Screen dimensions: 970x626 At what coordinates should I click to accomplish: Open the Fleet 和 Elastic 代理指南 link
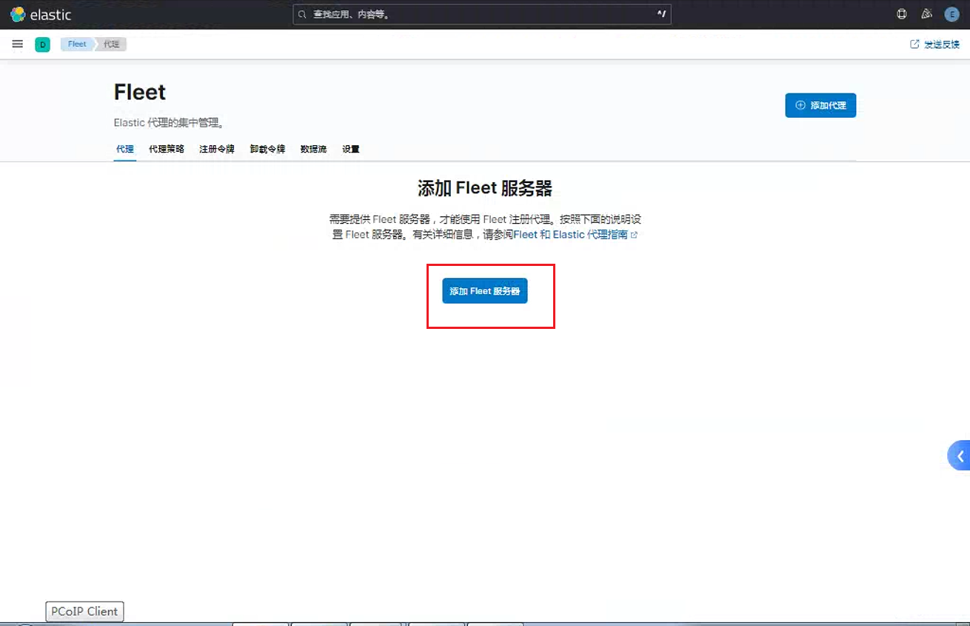coord(575,234)
